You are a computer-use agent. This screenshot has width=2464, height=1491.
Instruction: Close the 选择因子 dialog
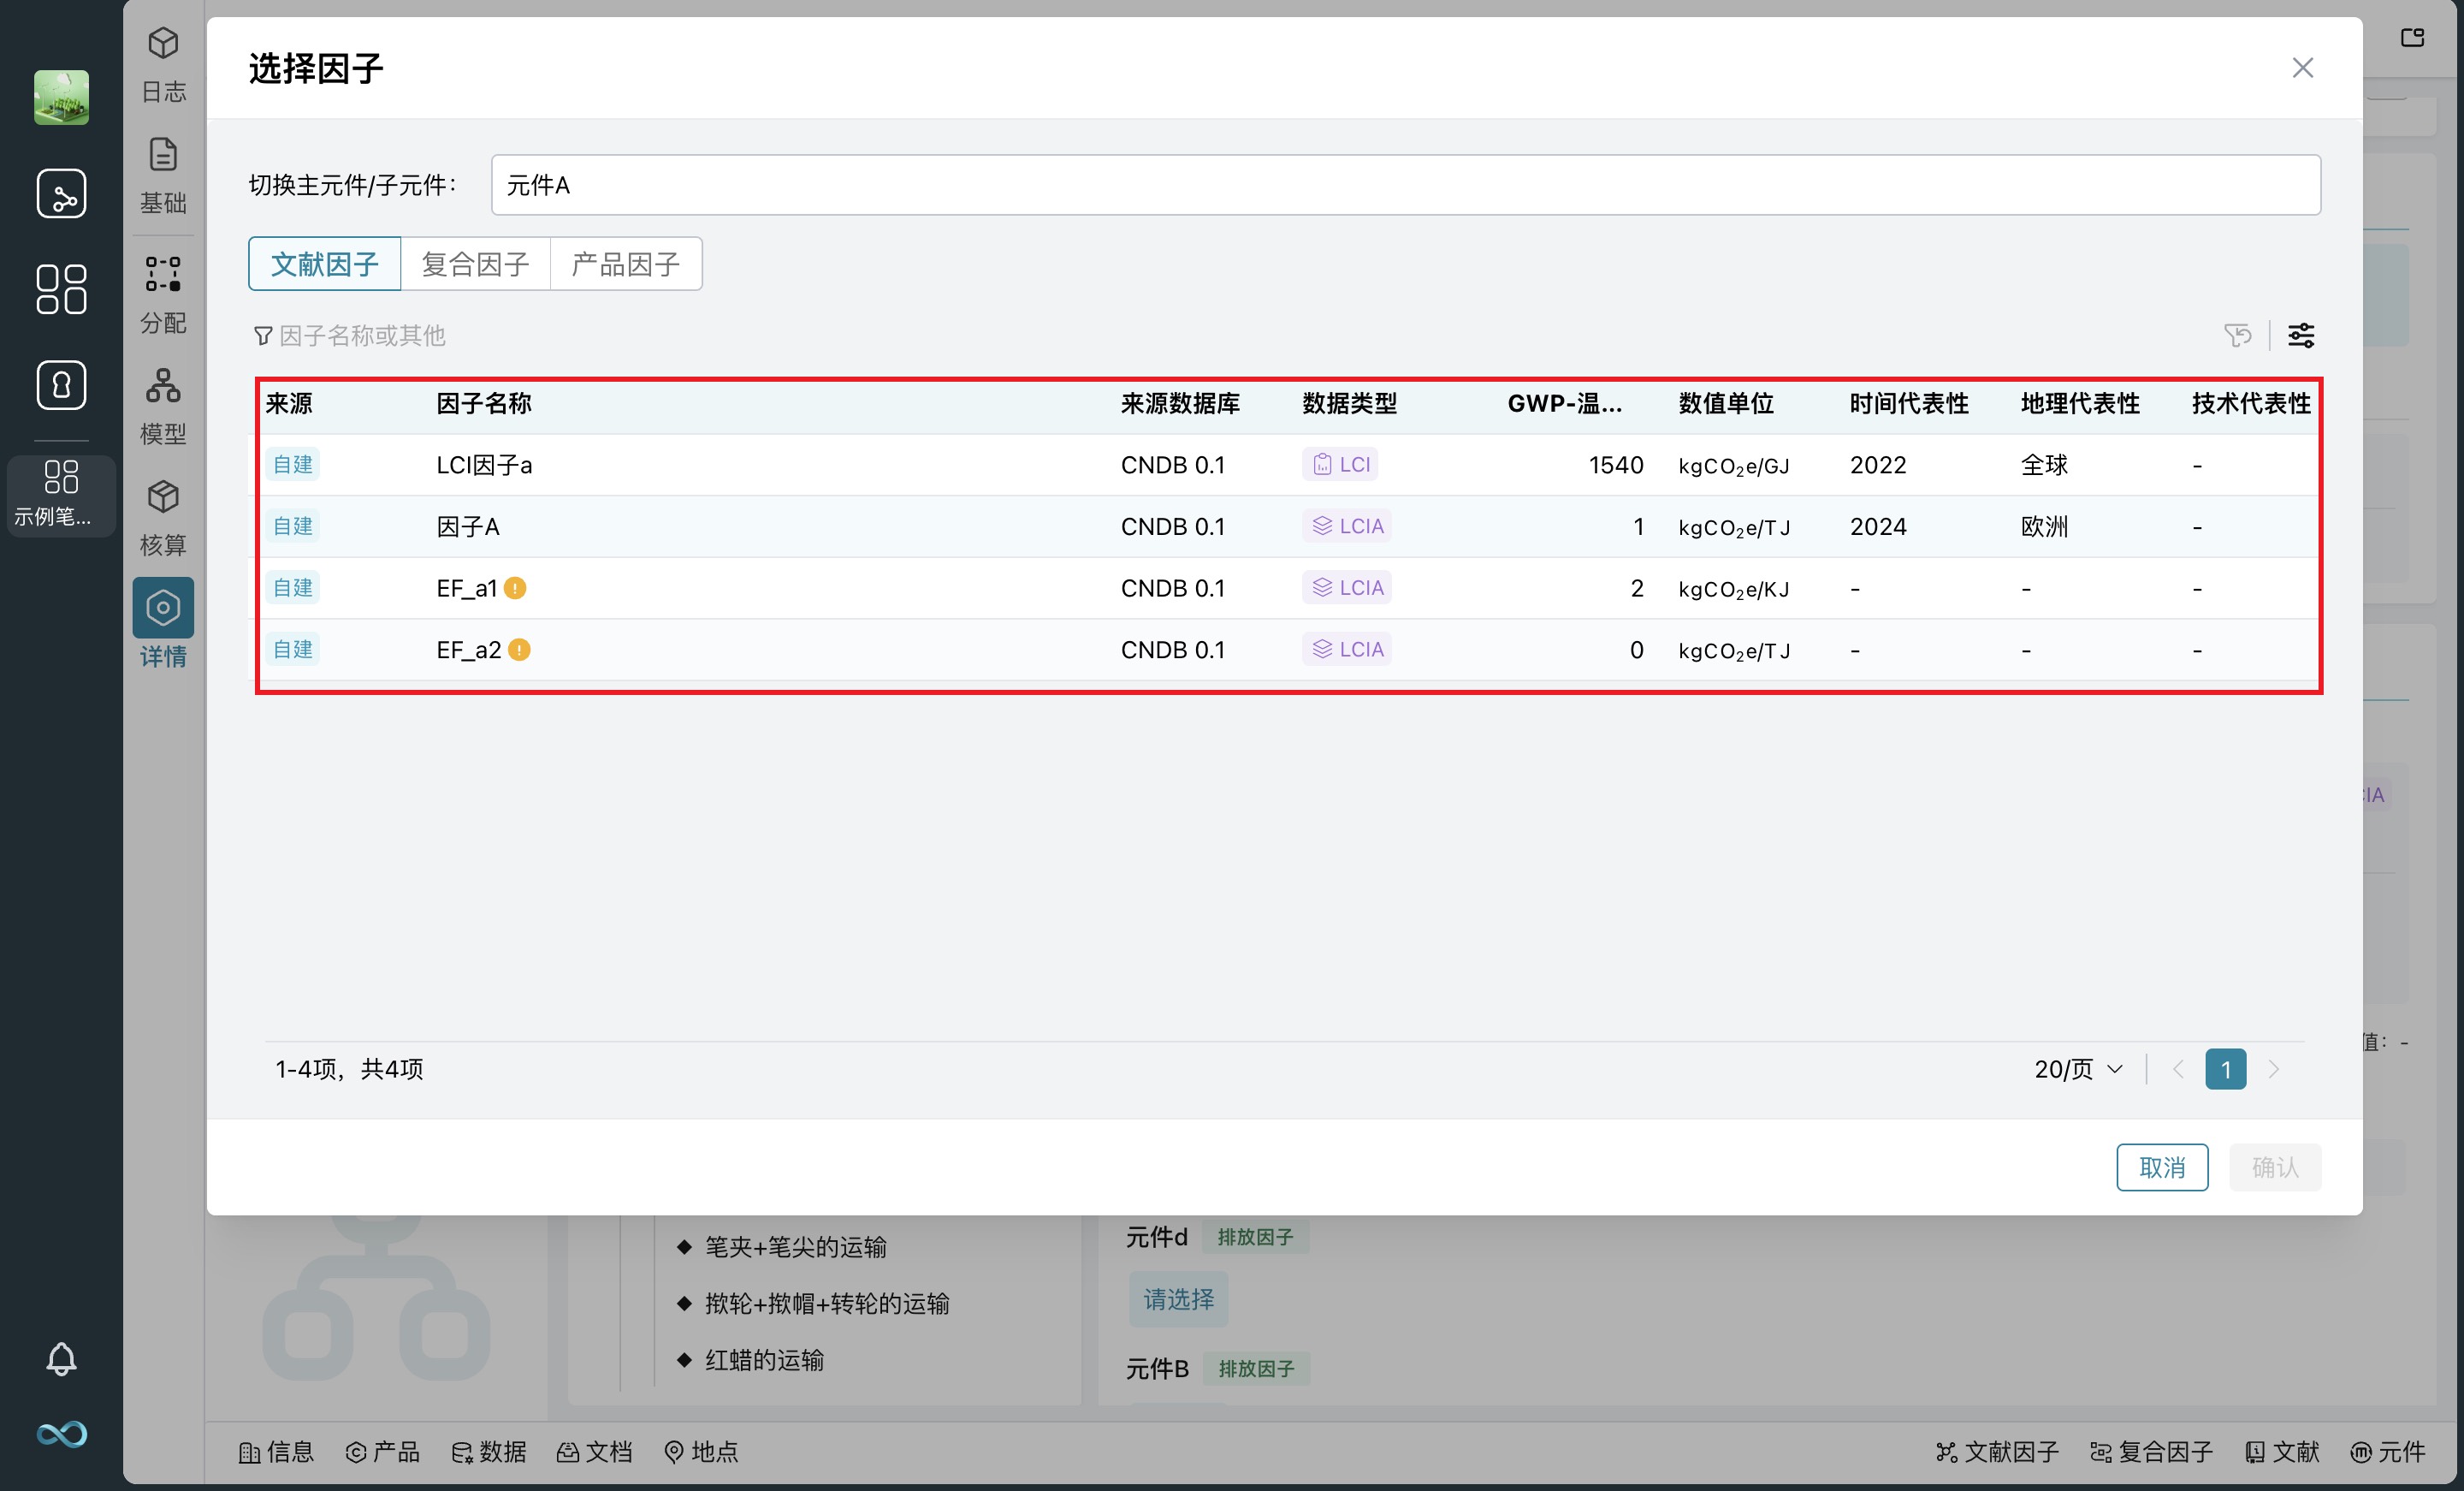point(2302,68)
